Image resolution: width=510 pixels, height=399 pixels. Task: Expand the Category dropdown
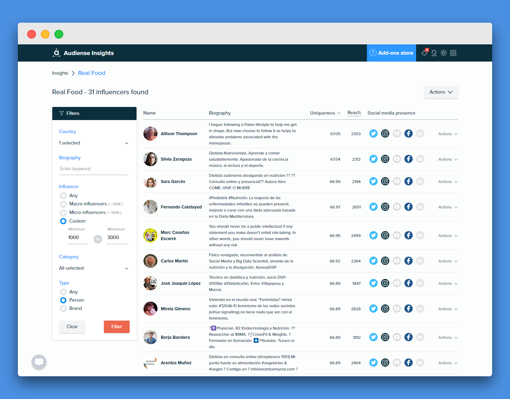tap(94, 268)
